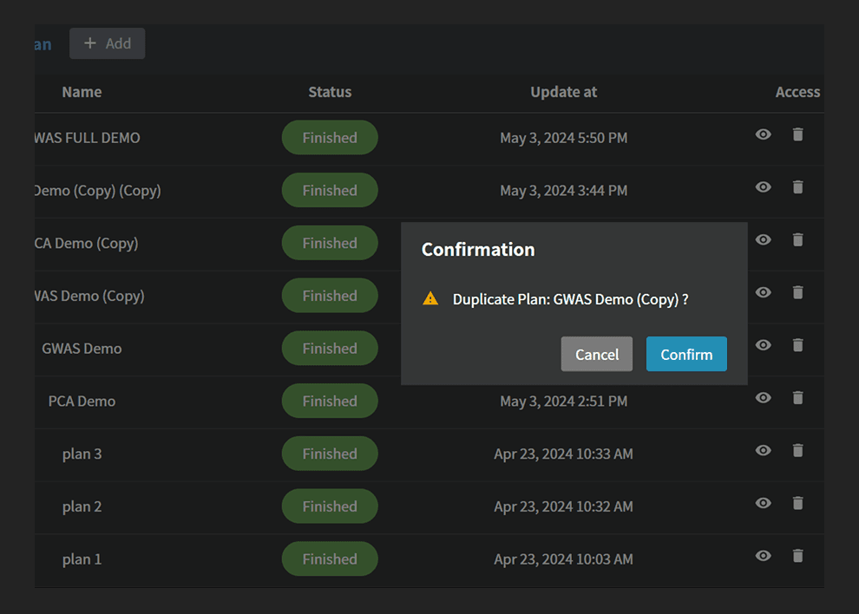Delete the Demo (Copy) (Copy) plan
This screenshot has height=614, width=859.
[x=797, y=187]
